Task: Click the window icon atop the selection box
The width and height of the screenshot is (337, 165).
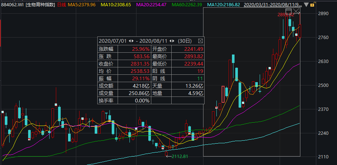Action: coord(289,11)
